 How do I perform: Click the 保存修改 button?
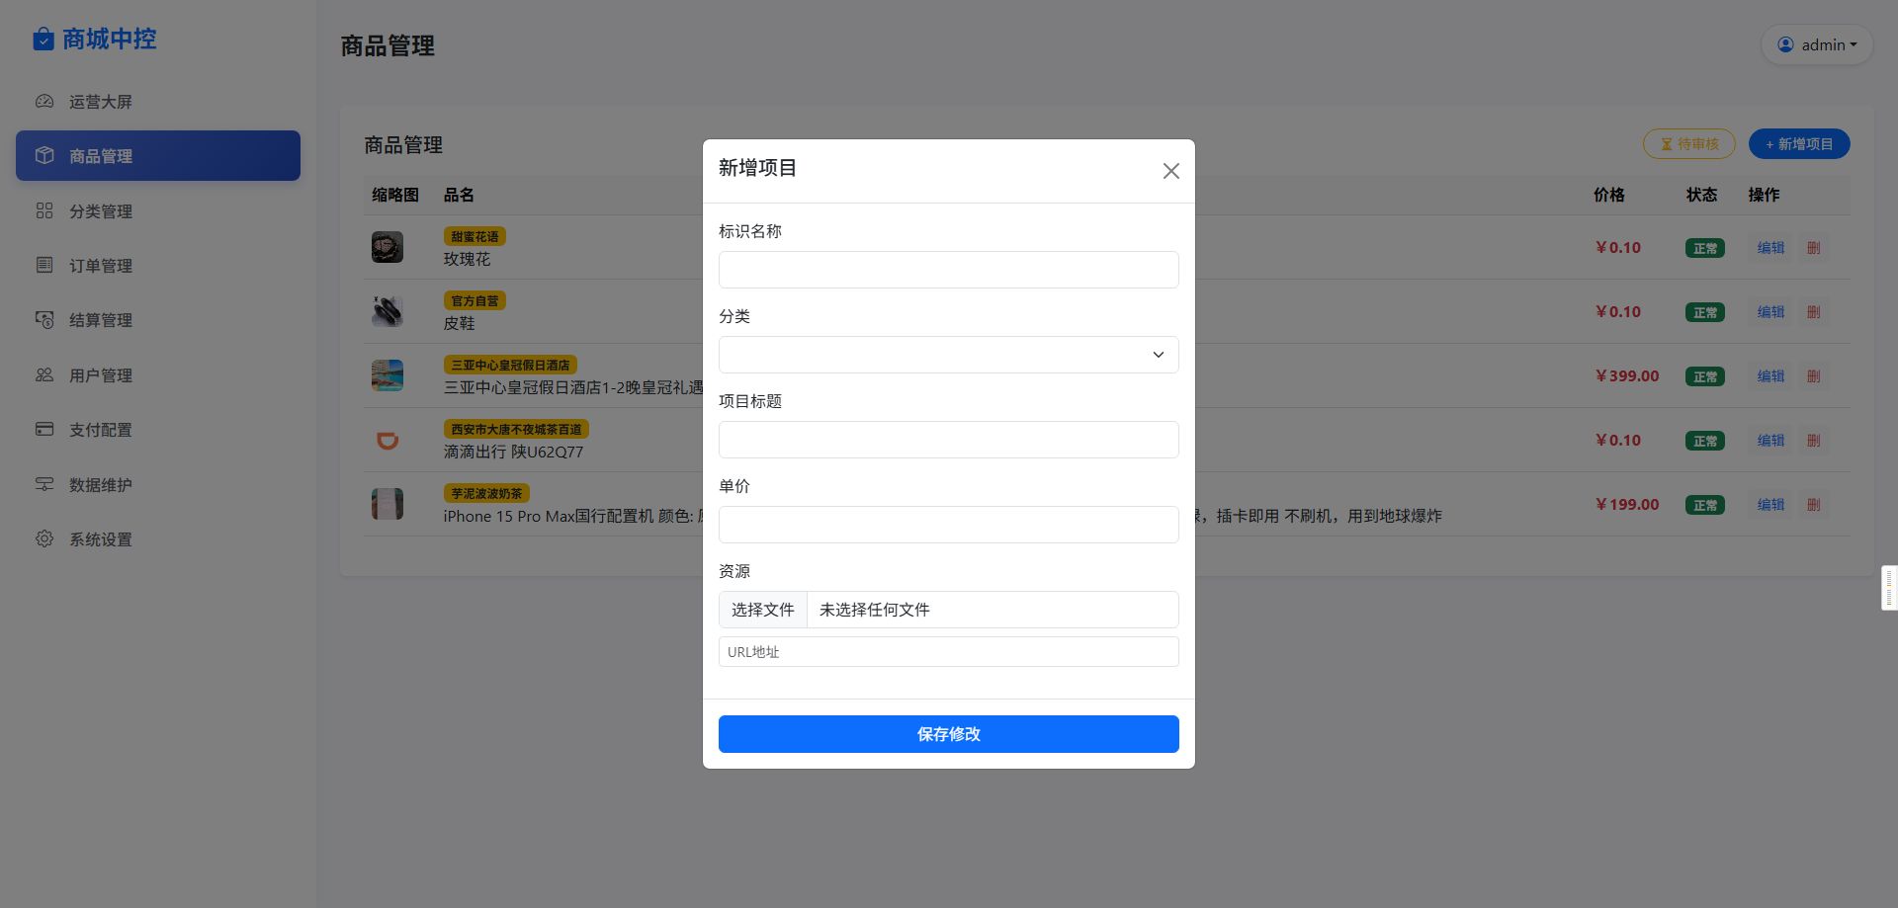pos(948,734)
